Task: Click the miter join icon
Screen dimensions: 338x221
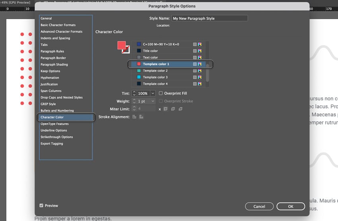Action: 165,109
